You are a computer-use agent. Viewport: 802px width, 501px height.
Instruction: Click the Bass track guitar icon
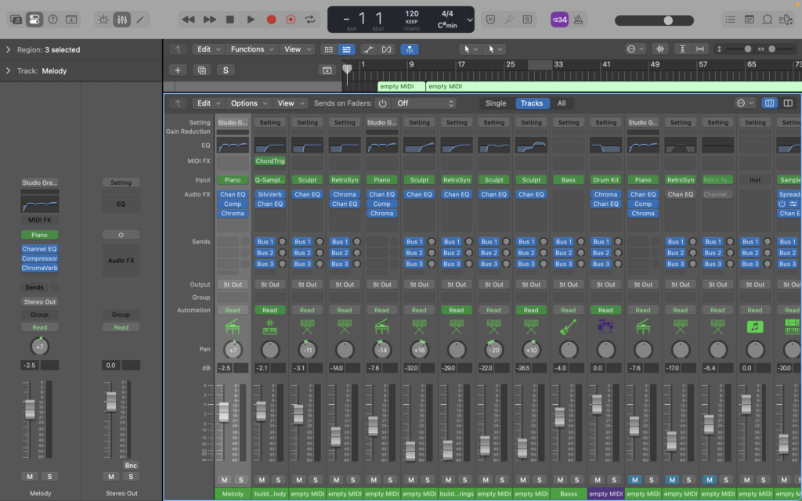569,326
